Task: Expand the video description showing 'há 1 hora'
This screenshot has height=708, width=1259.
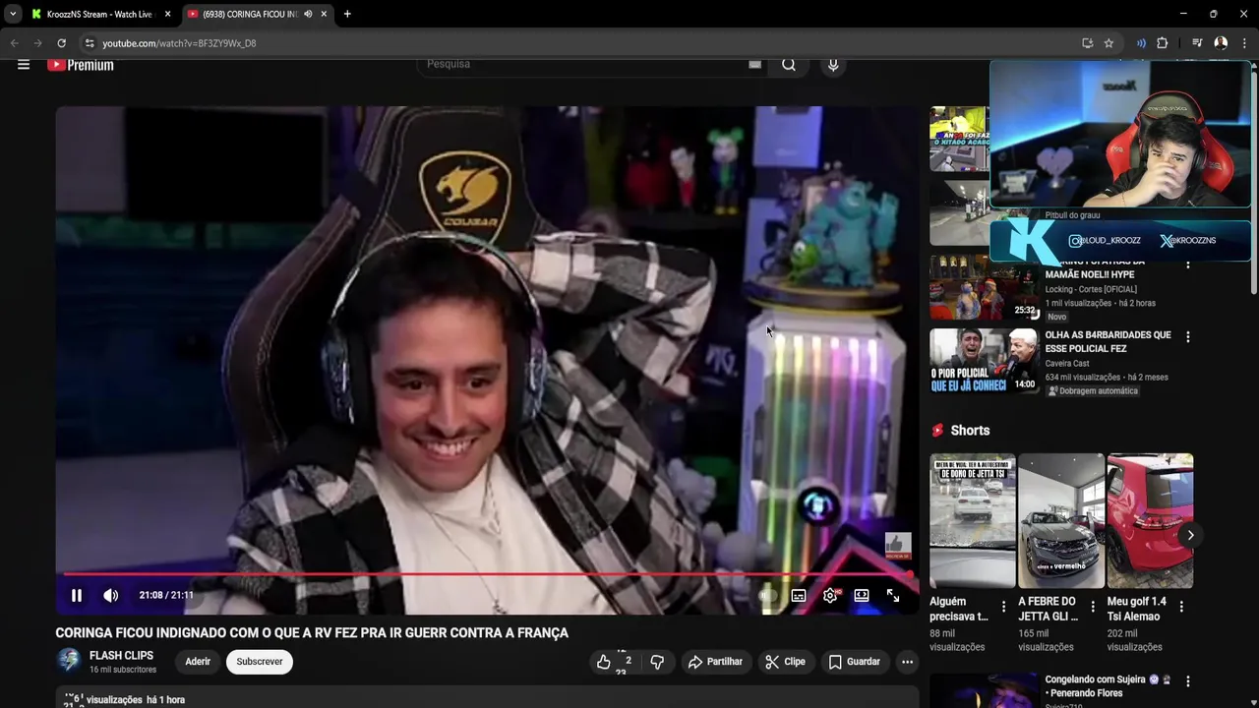Action: click(x=487, y=699)
